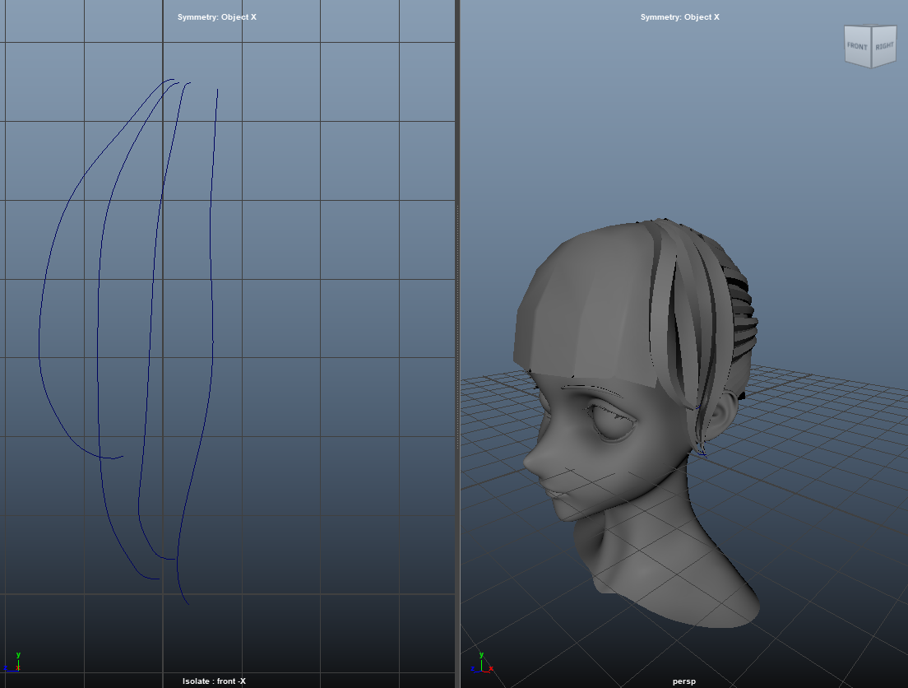Click the "persp" camera name label
Viewport: 908px width, 688px height.
(684, 681)
